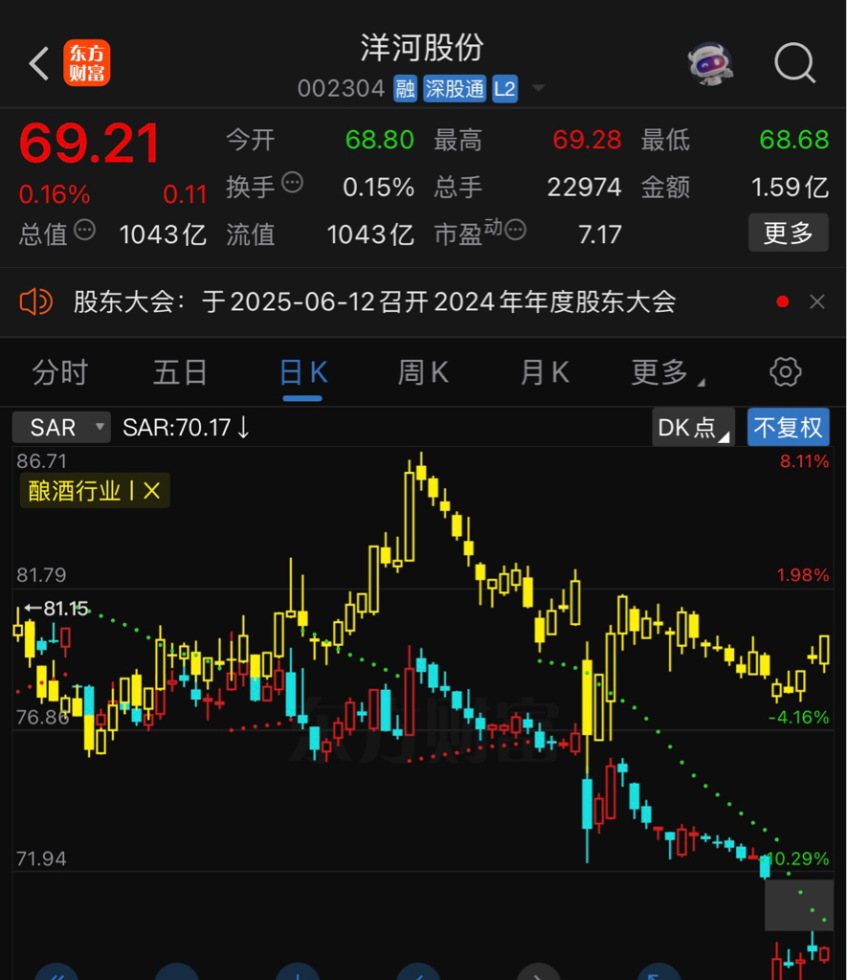Tap the 最高 value 69.28
The width and height of the screenshot is (847, 980).
click(x=587, y=140)
